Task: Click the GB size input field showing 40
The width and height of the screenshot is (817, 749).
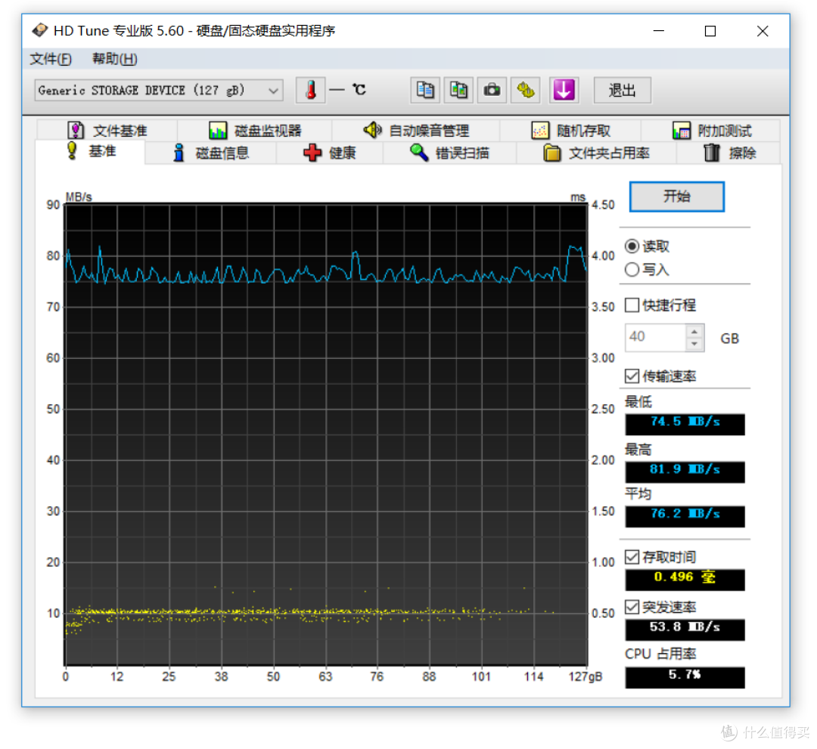Action: coord(655,337)
